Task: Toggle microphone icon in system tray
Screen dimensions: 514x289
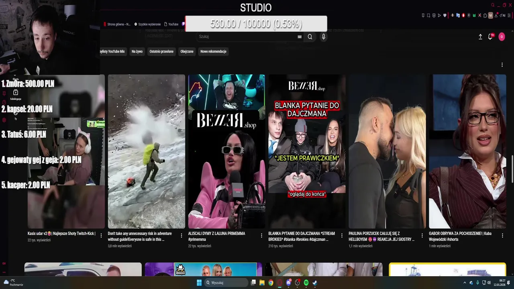Action: click(477, 283)
